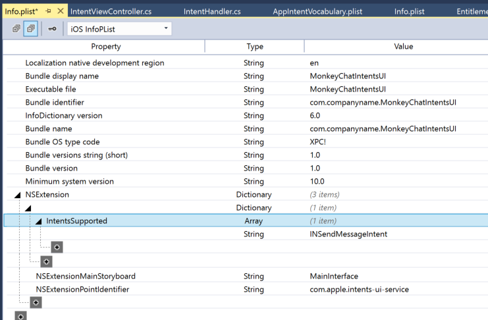Add entry to NSExtension with plus icon

pyautogui.click(x=36, y=302)
